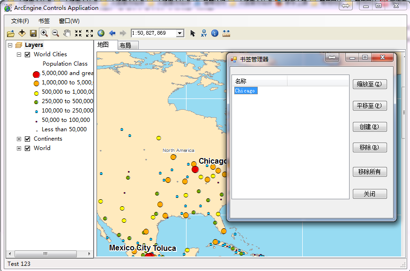The width and height of the screenshot is (410, 271).
Task: Open the 文件(F) menu
Action: (x=20, y=21)
